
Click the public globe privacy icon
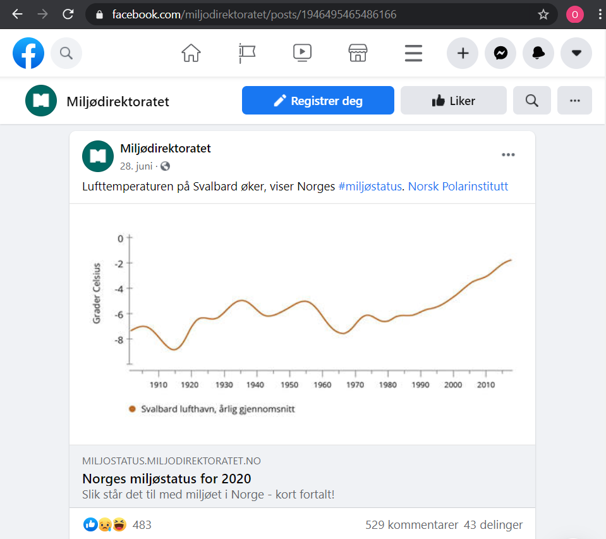click(165, 166)
